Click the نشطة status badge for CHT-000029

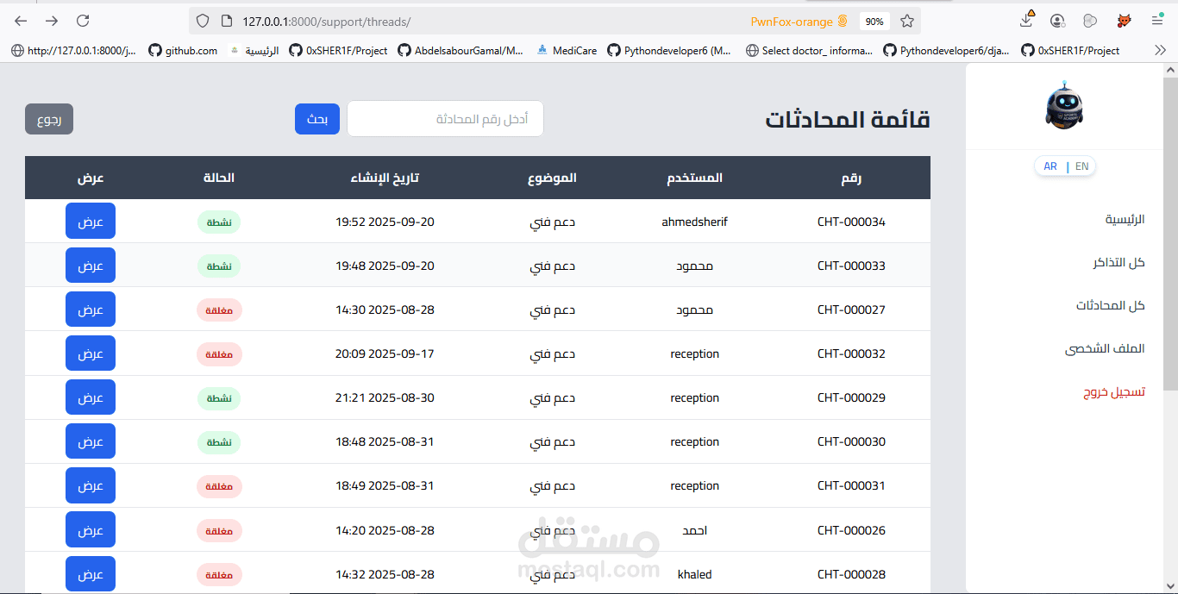[x=219, y=397]
